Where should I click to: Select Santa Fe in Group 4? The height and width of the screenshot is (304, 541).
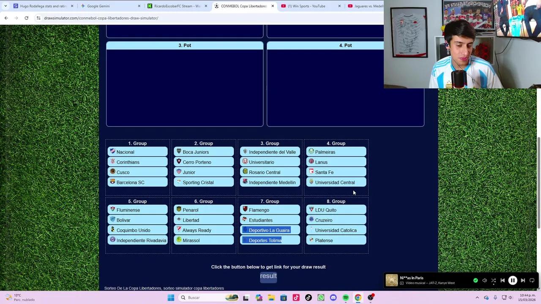click(336, 172)
